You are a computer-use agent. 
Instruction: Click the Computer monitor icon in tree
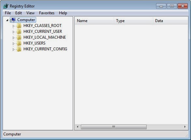(13, 20)
